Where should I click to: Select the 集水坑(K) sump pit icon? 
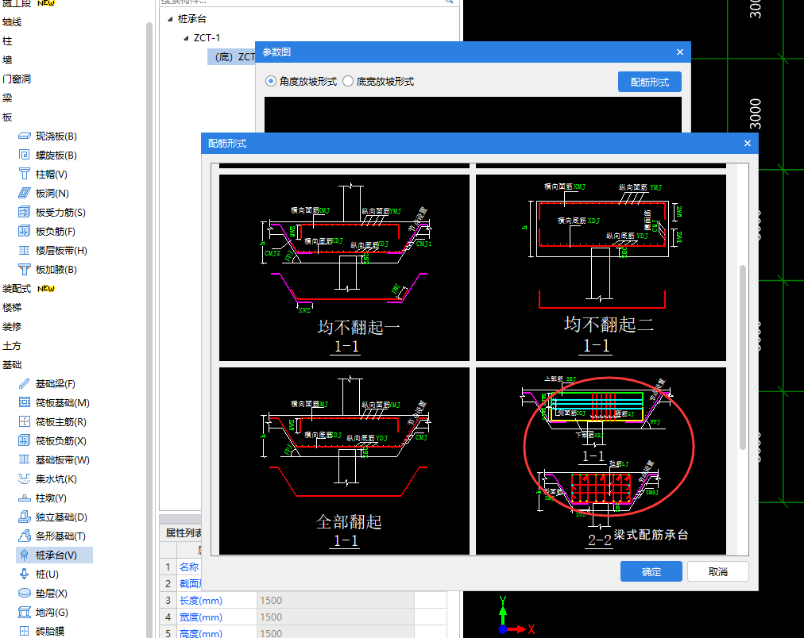(x=24, y=478)
